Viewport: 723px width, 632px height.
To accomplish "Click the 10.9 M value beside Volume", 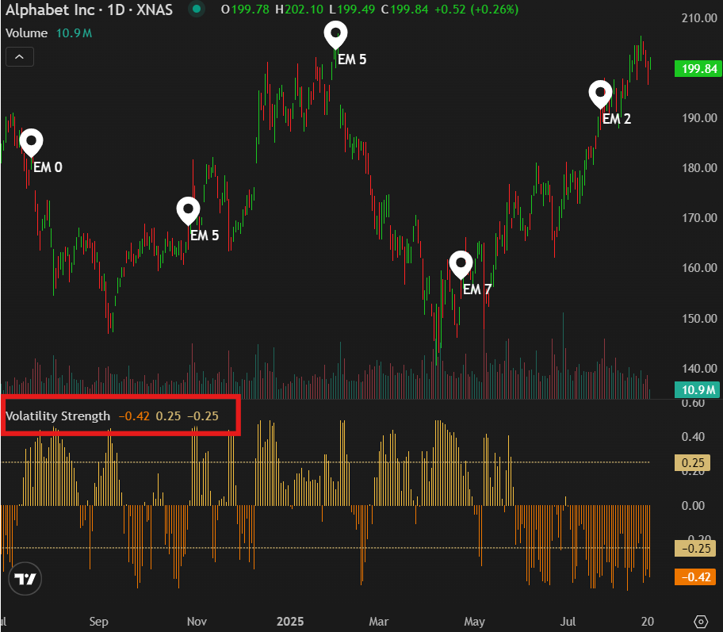I will pos(74,33).
